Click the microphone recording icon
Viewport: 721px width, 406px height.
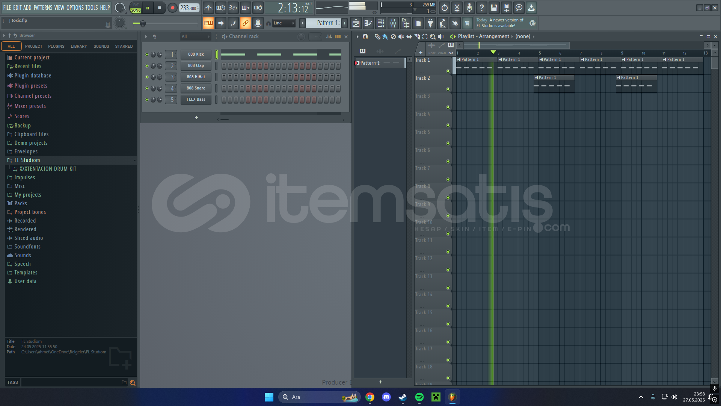coord(469,8)
